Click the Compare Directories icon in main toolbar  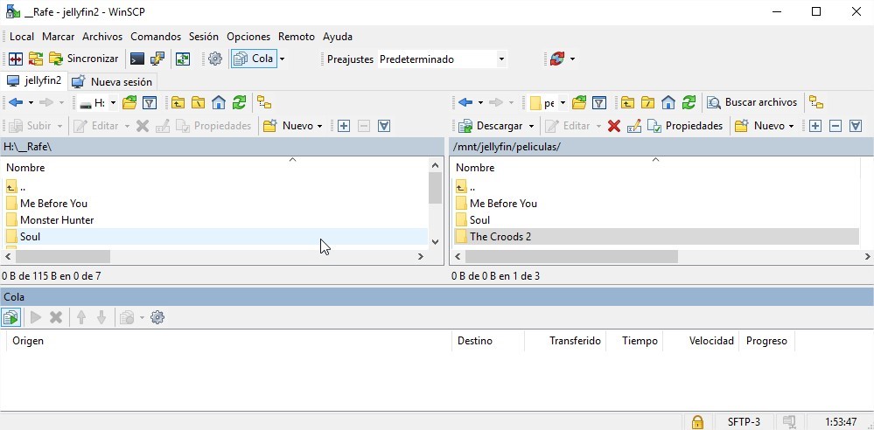(x=16, y=59)
